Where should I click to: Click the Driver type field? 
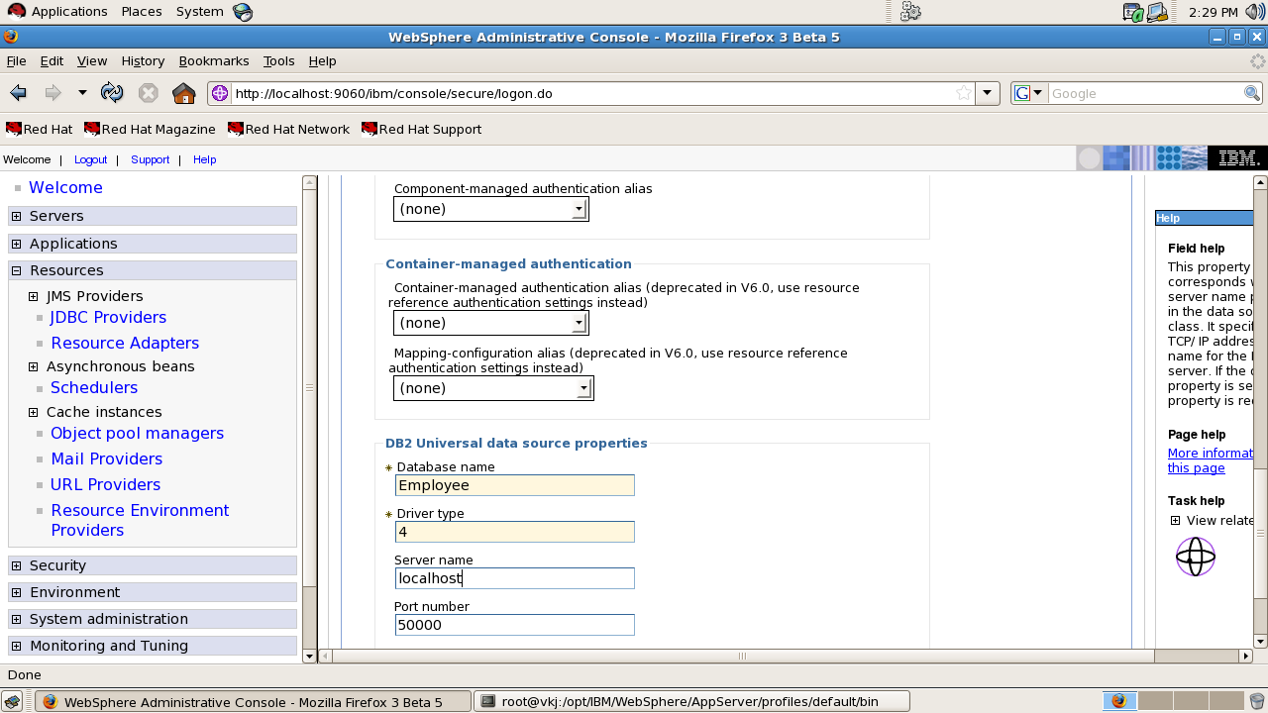pos(515,532)
